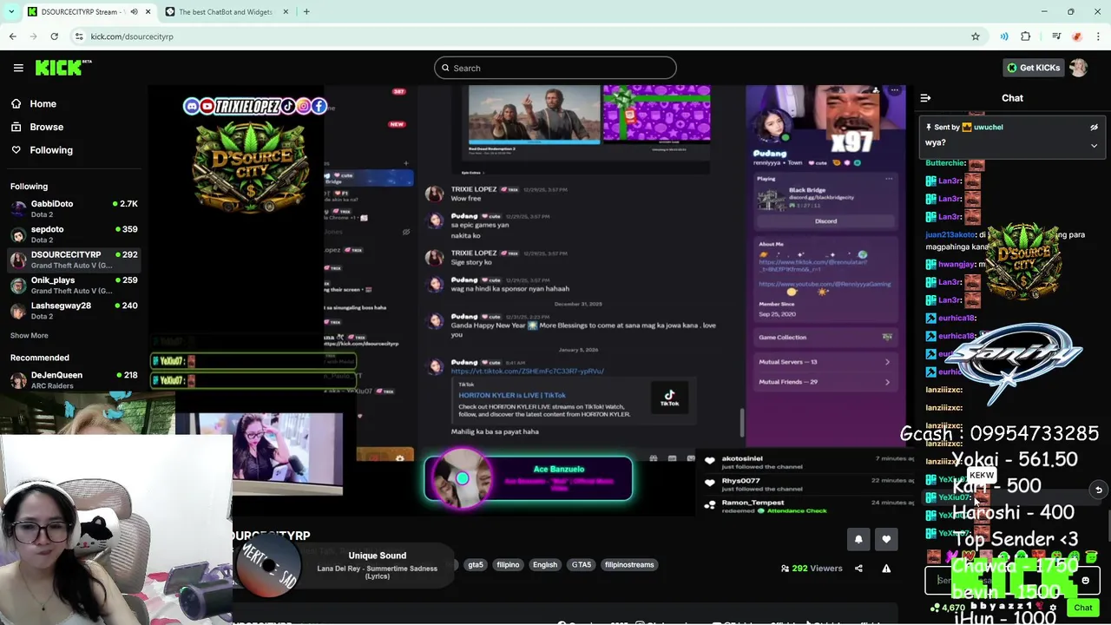
Task: Go to the Kick logo homepage
Action: 63,68
